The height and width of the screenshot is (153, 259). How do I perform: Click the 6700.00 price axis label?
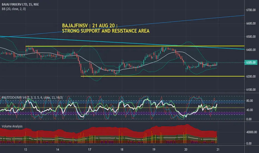(251, 10)
